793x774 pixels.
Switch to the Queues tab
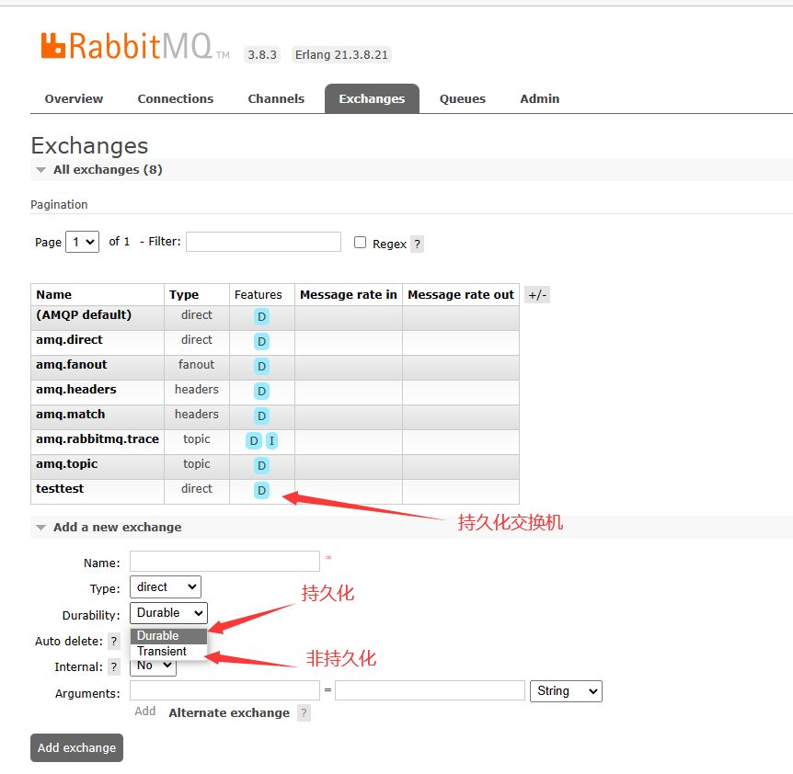pos(462,99)
